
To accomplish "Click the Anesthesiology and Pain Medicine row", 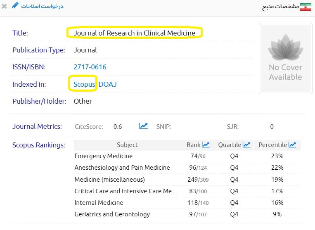I will 122,168.
